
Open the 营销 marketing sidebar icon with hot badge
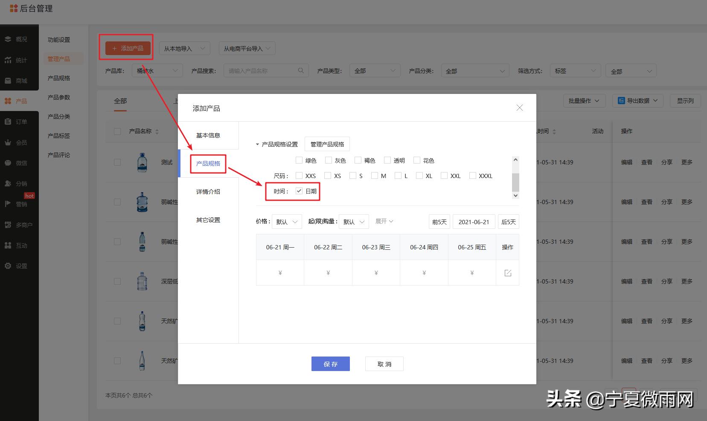click(x=19, y=204)
